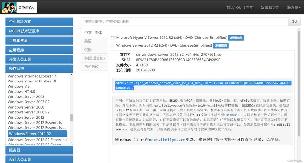Open the RSS 最新更新 feed link
The image size is (304, 163).
pyautogui.click(x=270, y=7)
